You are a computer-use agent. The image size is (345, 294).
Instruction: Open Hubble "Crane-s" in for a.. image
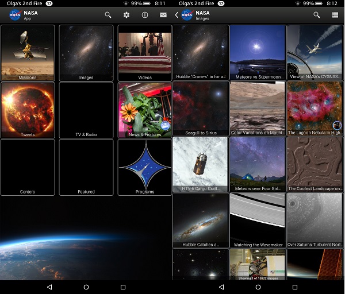(201, 52)
